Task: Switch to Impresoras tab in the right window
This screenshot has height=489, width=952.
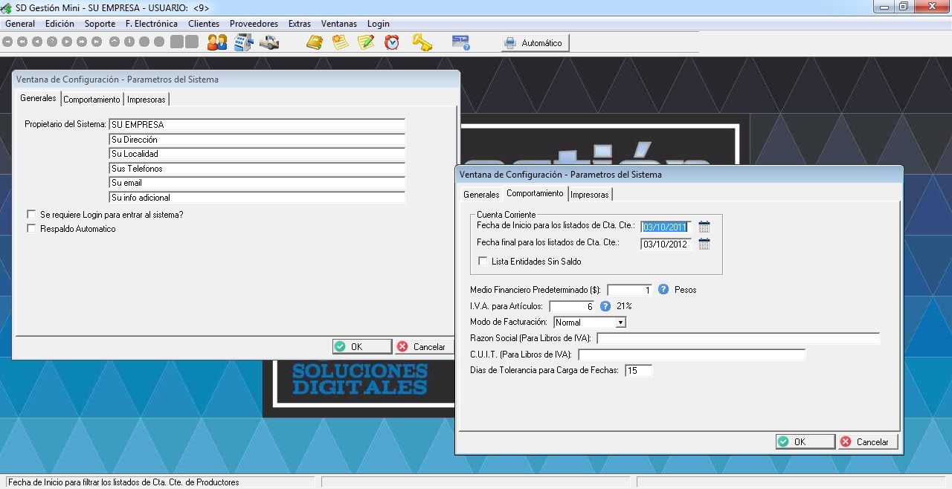Action: click(x=589, y=195)
